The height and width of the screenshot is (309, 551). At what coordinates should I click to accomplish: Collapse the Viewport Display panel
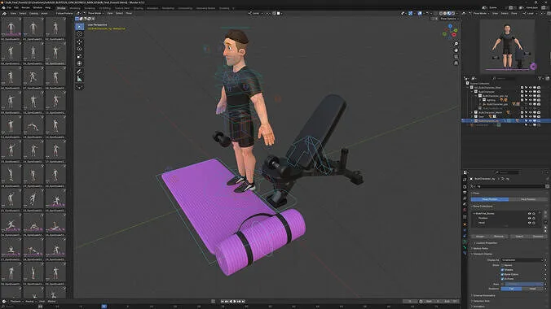click(483, 254)
